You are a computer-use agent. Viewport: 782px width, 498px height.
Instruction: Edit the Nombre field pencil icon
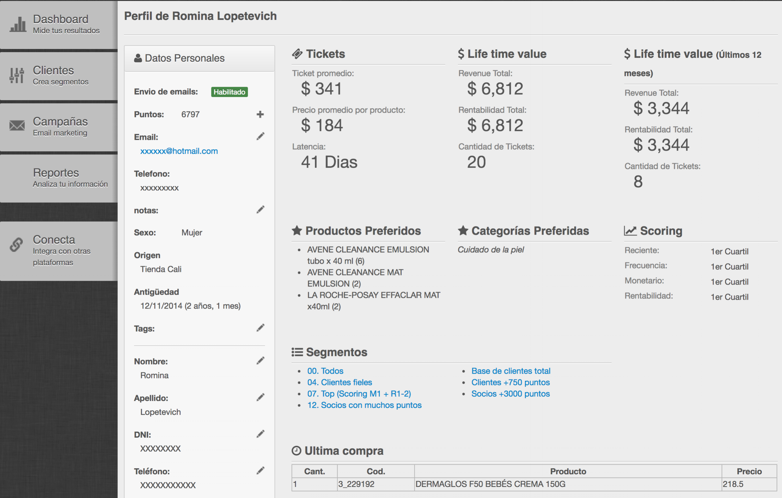(260, 360)
